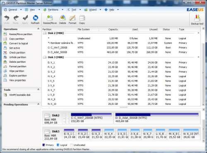Click the Disk2 drive icon in disk map
The image size is (207, 153).
pos(47,115)
